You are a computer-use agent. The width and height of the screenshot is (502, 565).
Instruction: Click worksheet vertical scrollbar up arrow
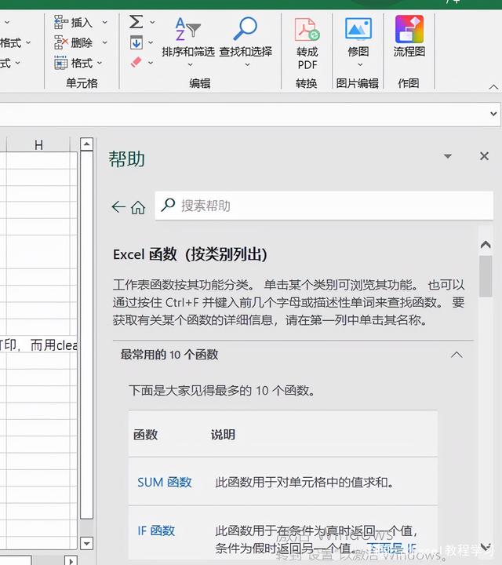pyautogui.click(x=86, y=144)
